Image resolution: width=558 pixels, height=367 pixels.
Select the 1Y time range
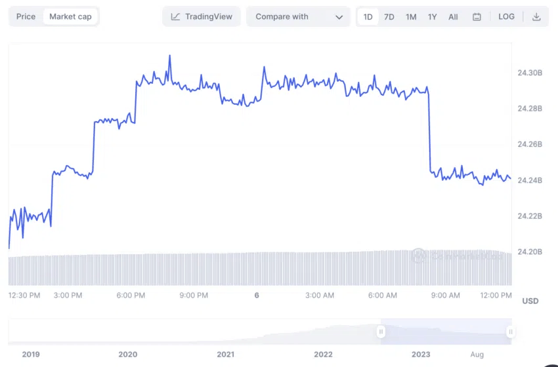432,16
